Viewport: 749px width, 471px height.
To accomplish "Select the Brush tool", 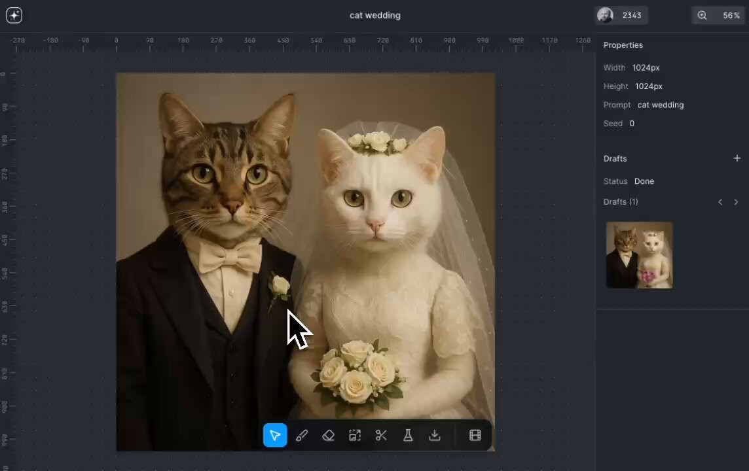I will click(302, 436).
